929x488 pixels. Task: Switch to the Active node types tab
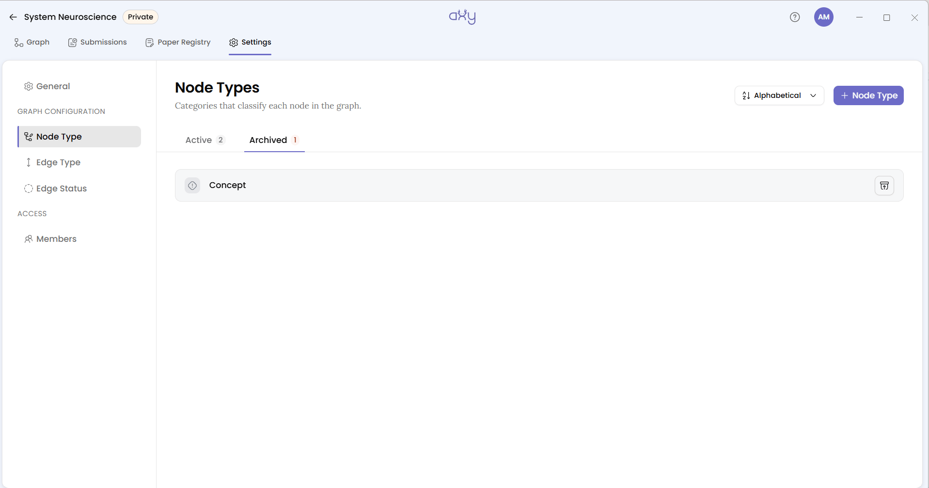[x=205, y=140]
